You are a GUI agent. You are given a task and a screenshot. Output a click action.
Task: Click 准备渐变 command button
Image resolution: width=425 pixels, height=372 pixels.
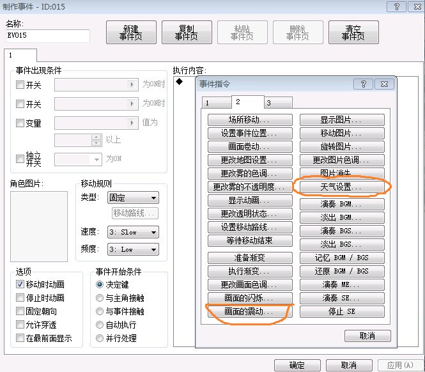[x=250, y=258]
